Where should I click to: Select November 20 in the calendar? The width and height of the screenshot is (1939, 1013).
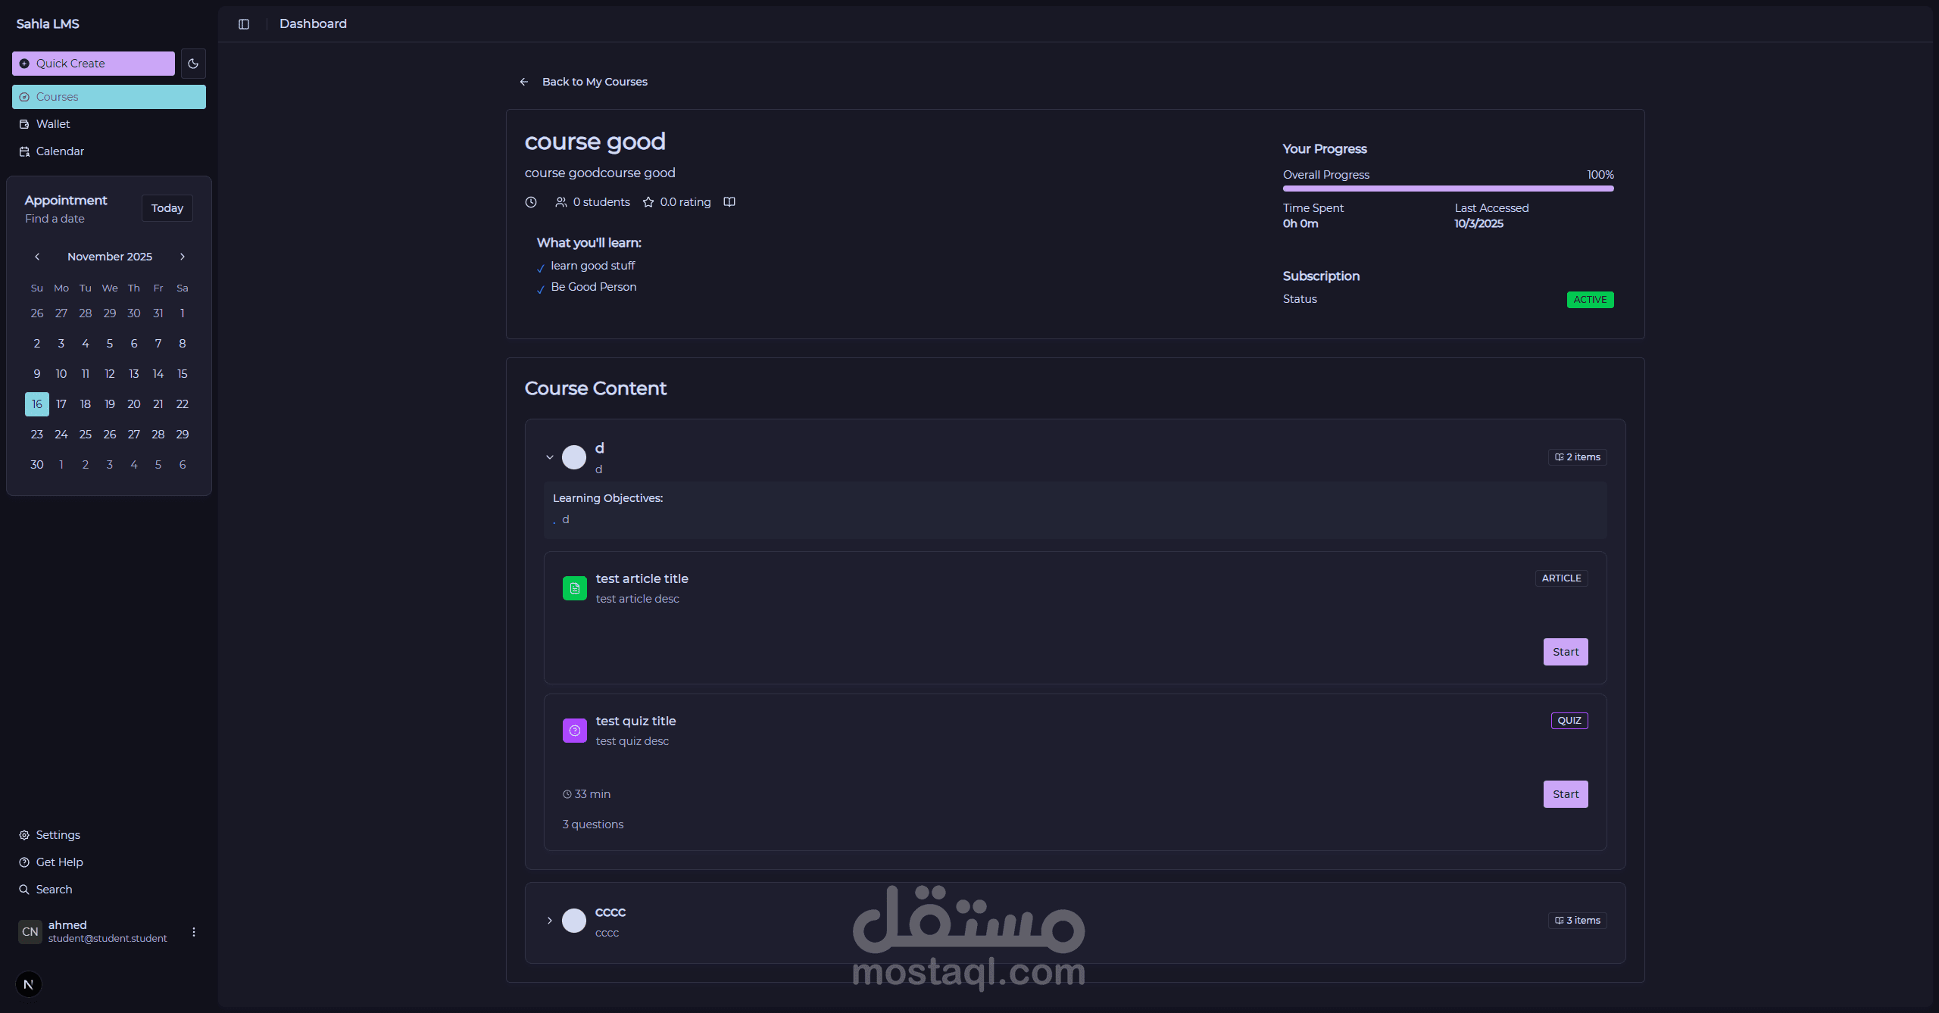(x=134, y=404)
